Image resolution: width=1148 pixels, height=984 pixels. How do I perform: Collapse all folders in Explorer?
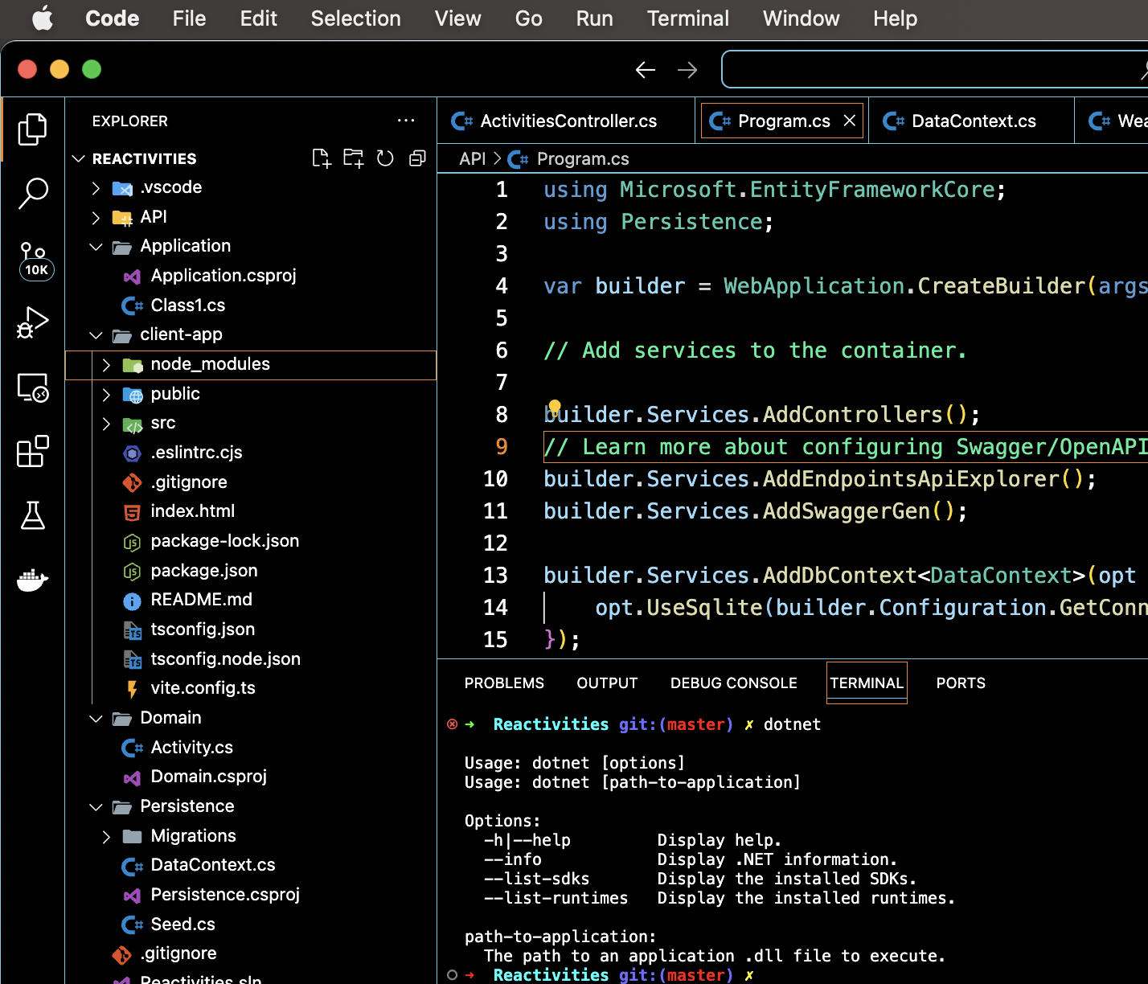point(417,158)
